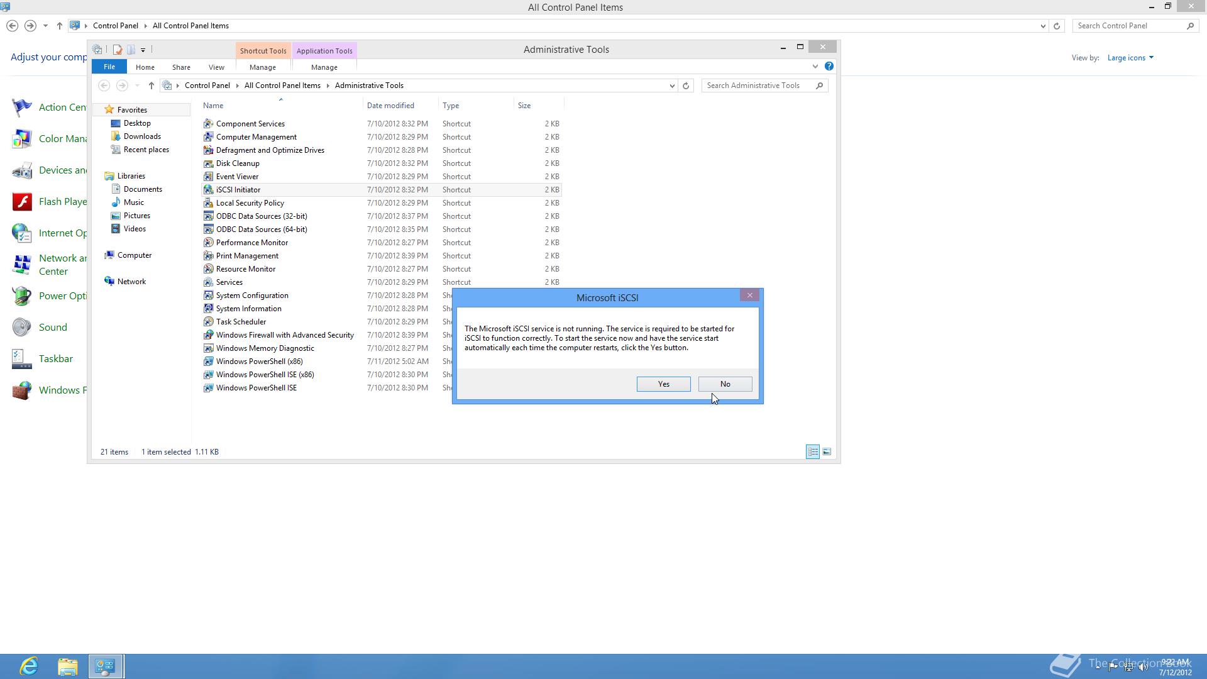Open Documents library in the navigation pane
1207x679 pixels.
point(143,189)
